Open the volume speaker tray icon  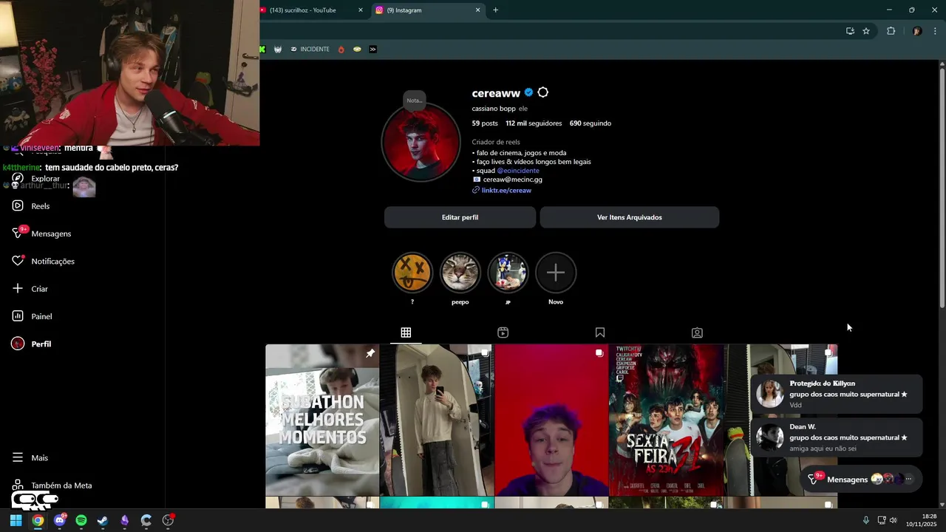(x=894, y=520)
